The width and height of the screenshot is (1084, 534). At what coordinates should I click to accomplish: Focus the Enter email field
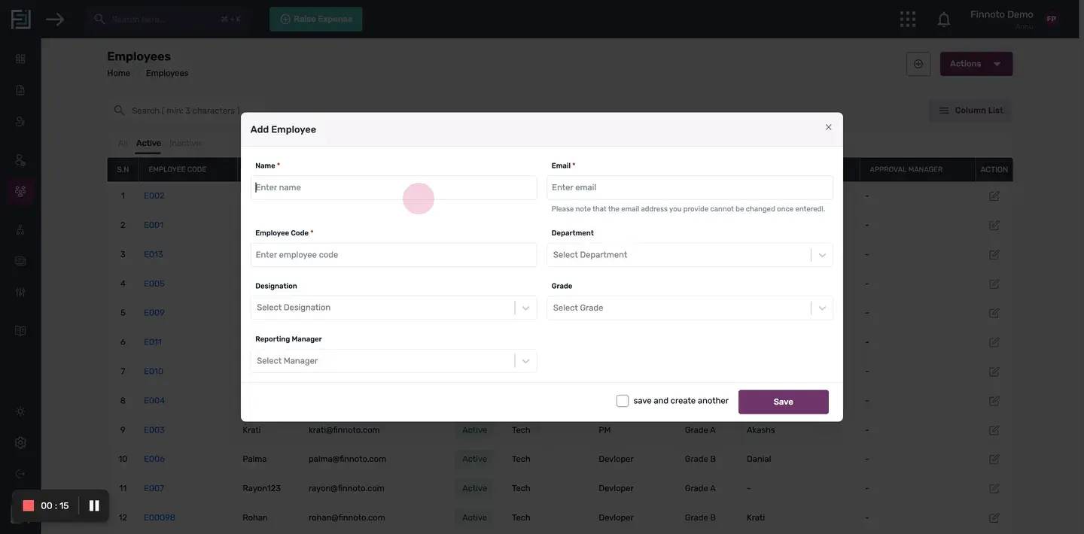pos(690,187)
